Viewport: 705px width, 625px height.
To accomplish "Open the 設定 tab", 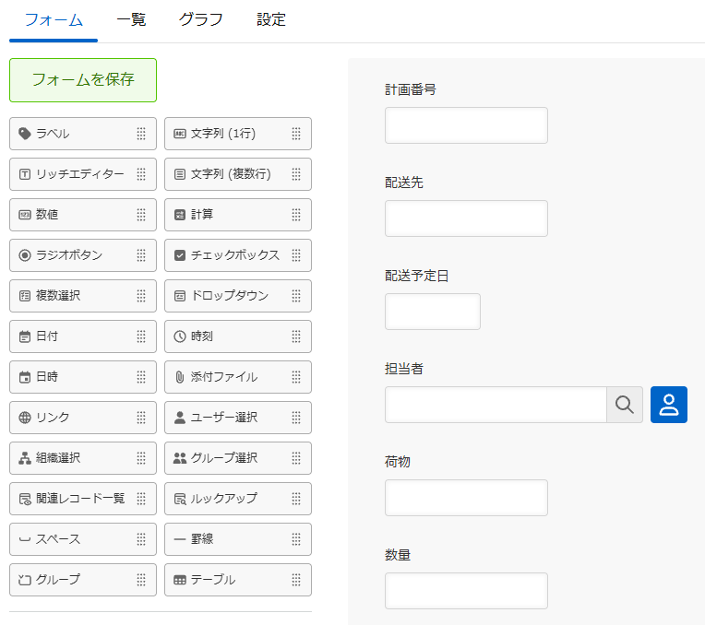I will 271,19.
